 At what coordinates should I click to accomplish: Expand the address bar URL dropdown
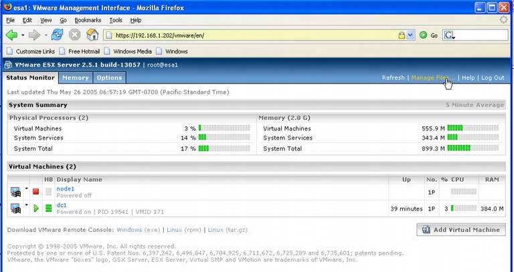[x=410, y=35]
